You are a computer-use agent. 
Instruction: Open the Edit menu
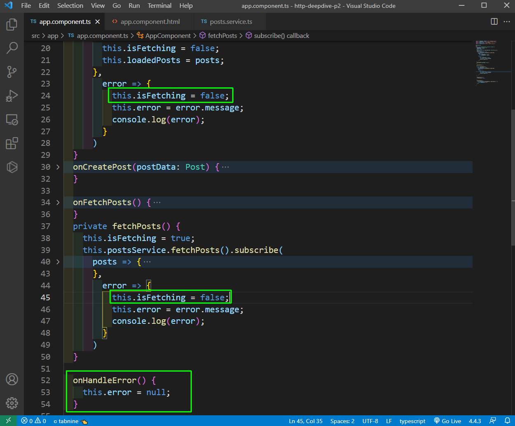pos(44,6)
